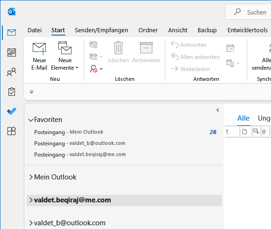Open Microsoft To Do checkmark icon
271x229 pixels.
click(12, 111)
